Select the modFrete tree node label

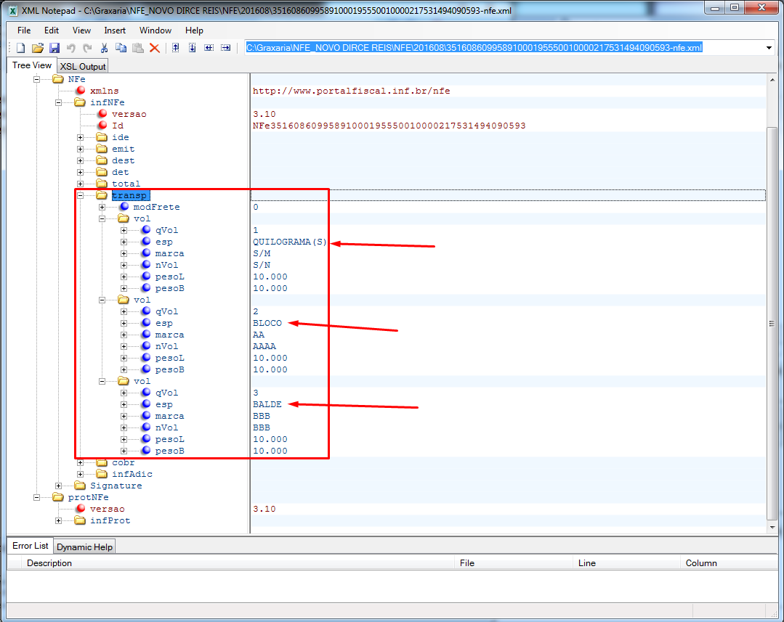156,207
